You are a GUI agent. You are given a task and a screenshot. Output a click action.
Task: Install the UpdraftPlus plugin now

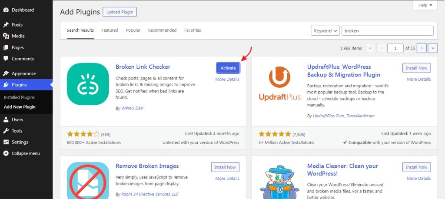coord(417,68)
